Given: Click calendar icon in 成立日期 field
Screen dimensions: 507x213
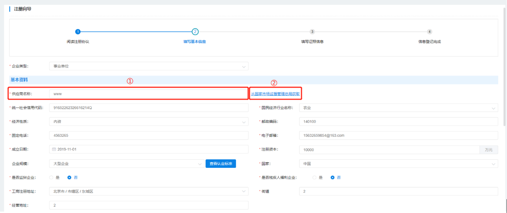Looking at the screenshot, I should 54,149.
